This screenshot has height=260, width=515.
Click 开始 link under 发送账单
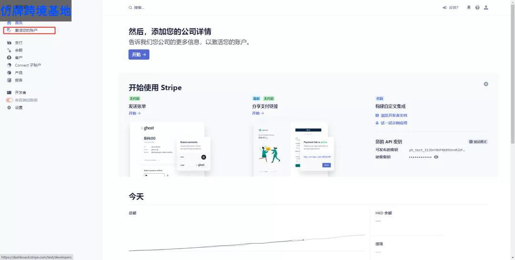(x=134, y=114)
